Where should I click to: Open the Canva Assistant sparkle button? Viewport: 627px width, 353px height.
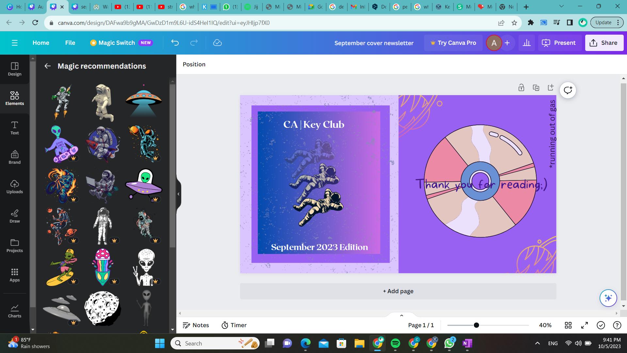[608, 298]
